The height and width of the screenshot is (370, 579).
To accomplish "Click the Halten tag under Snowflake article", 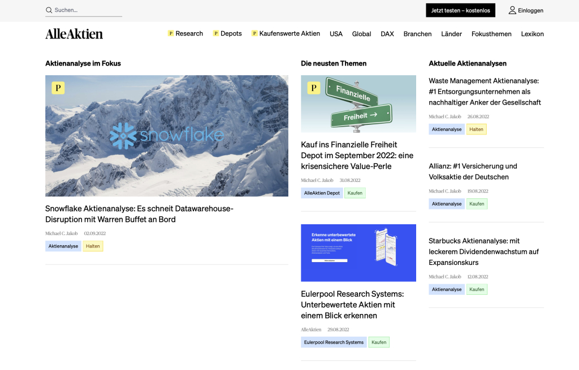I will point(93,246).
